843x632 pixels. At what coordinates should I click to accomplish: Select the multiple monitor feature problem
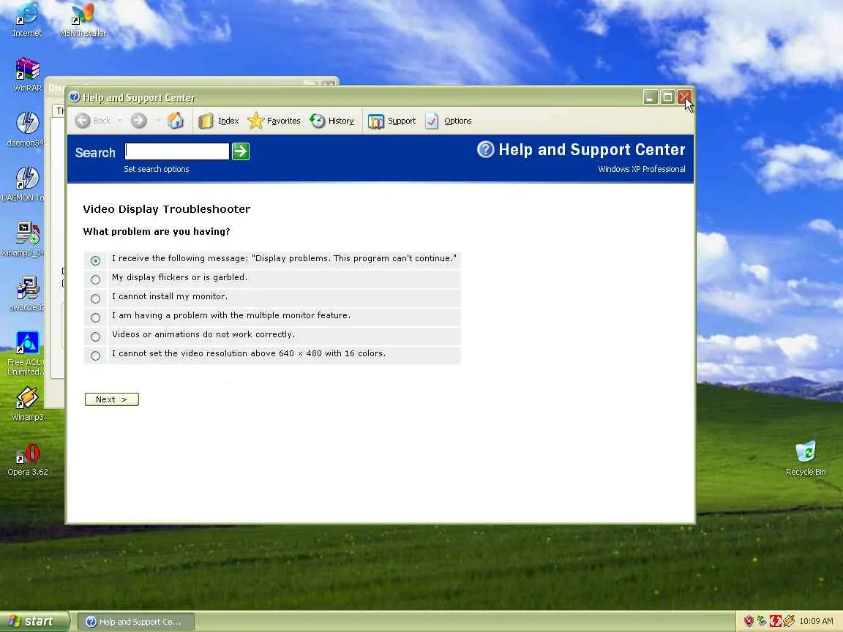tap(95, 317)
